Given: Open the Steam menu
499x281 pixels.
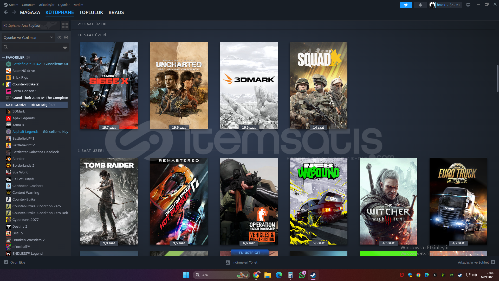Looking at the screenshot, I should (14, 5).
